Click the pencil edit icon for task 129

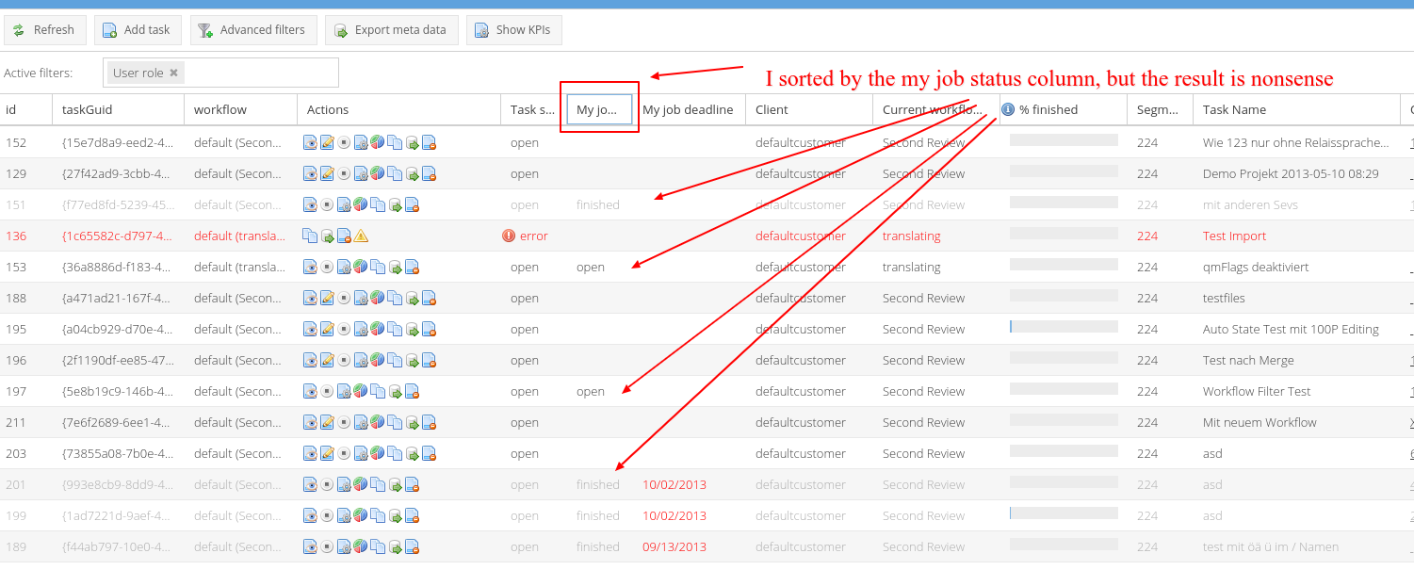tap(327, 174)
